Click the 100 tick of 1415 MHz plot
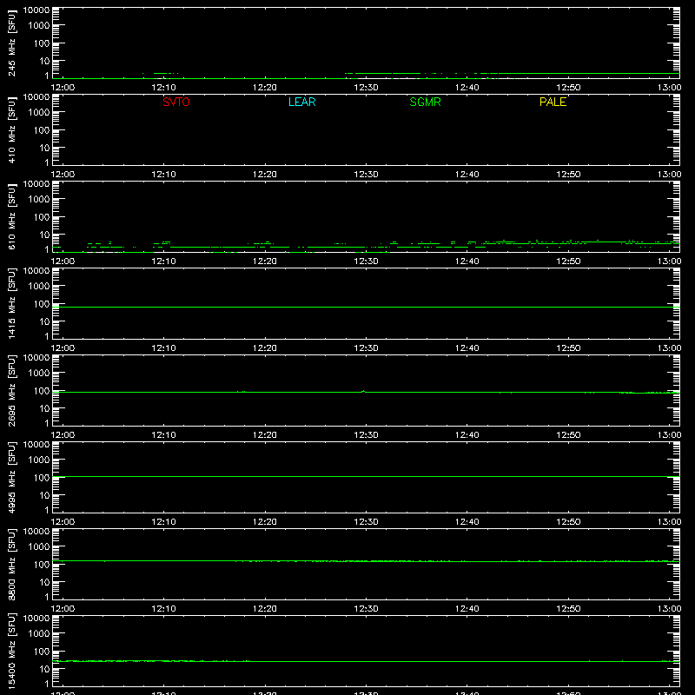 pos(42,304)
